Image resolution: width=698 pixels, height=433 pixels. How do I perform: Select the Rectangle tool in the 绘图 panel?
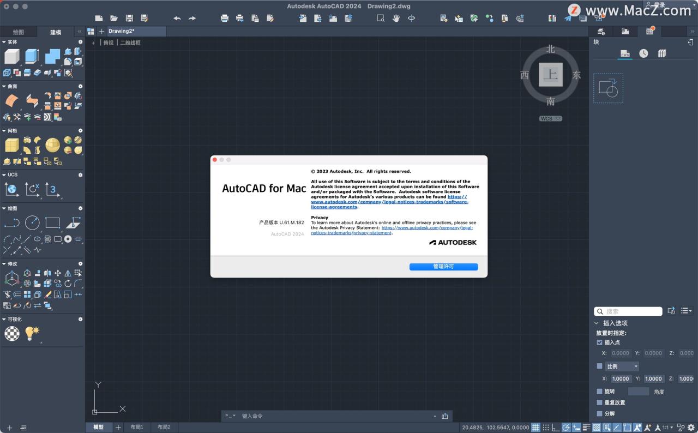click(x=52, y=222)
